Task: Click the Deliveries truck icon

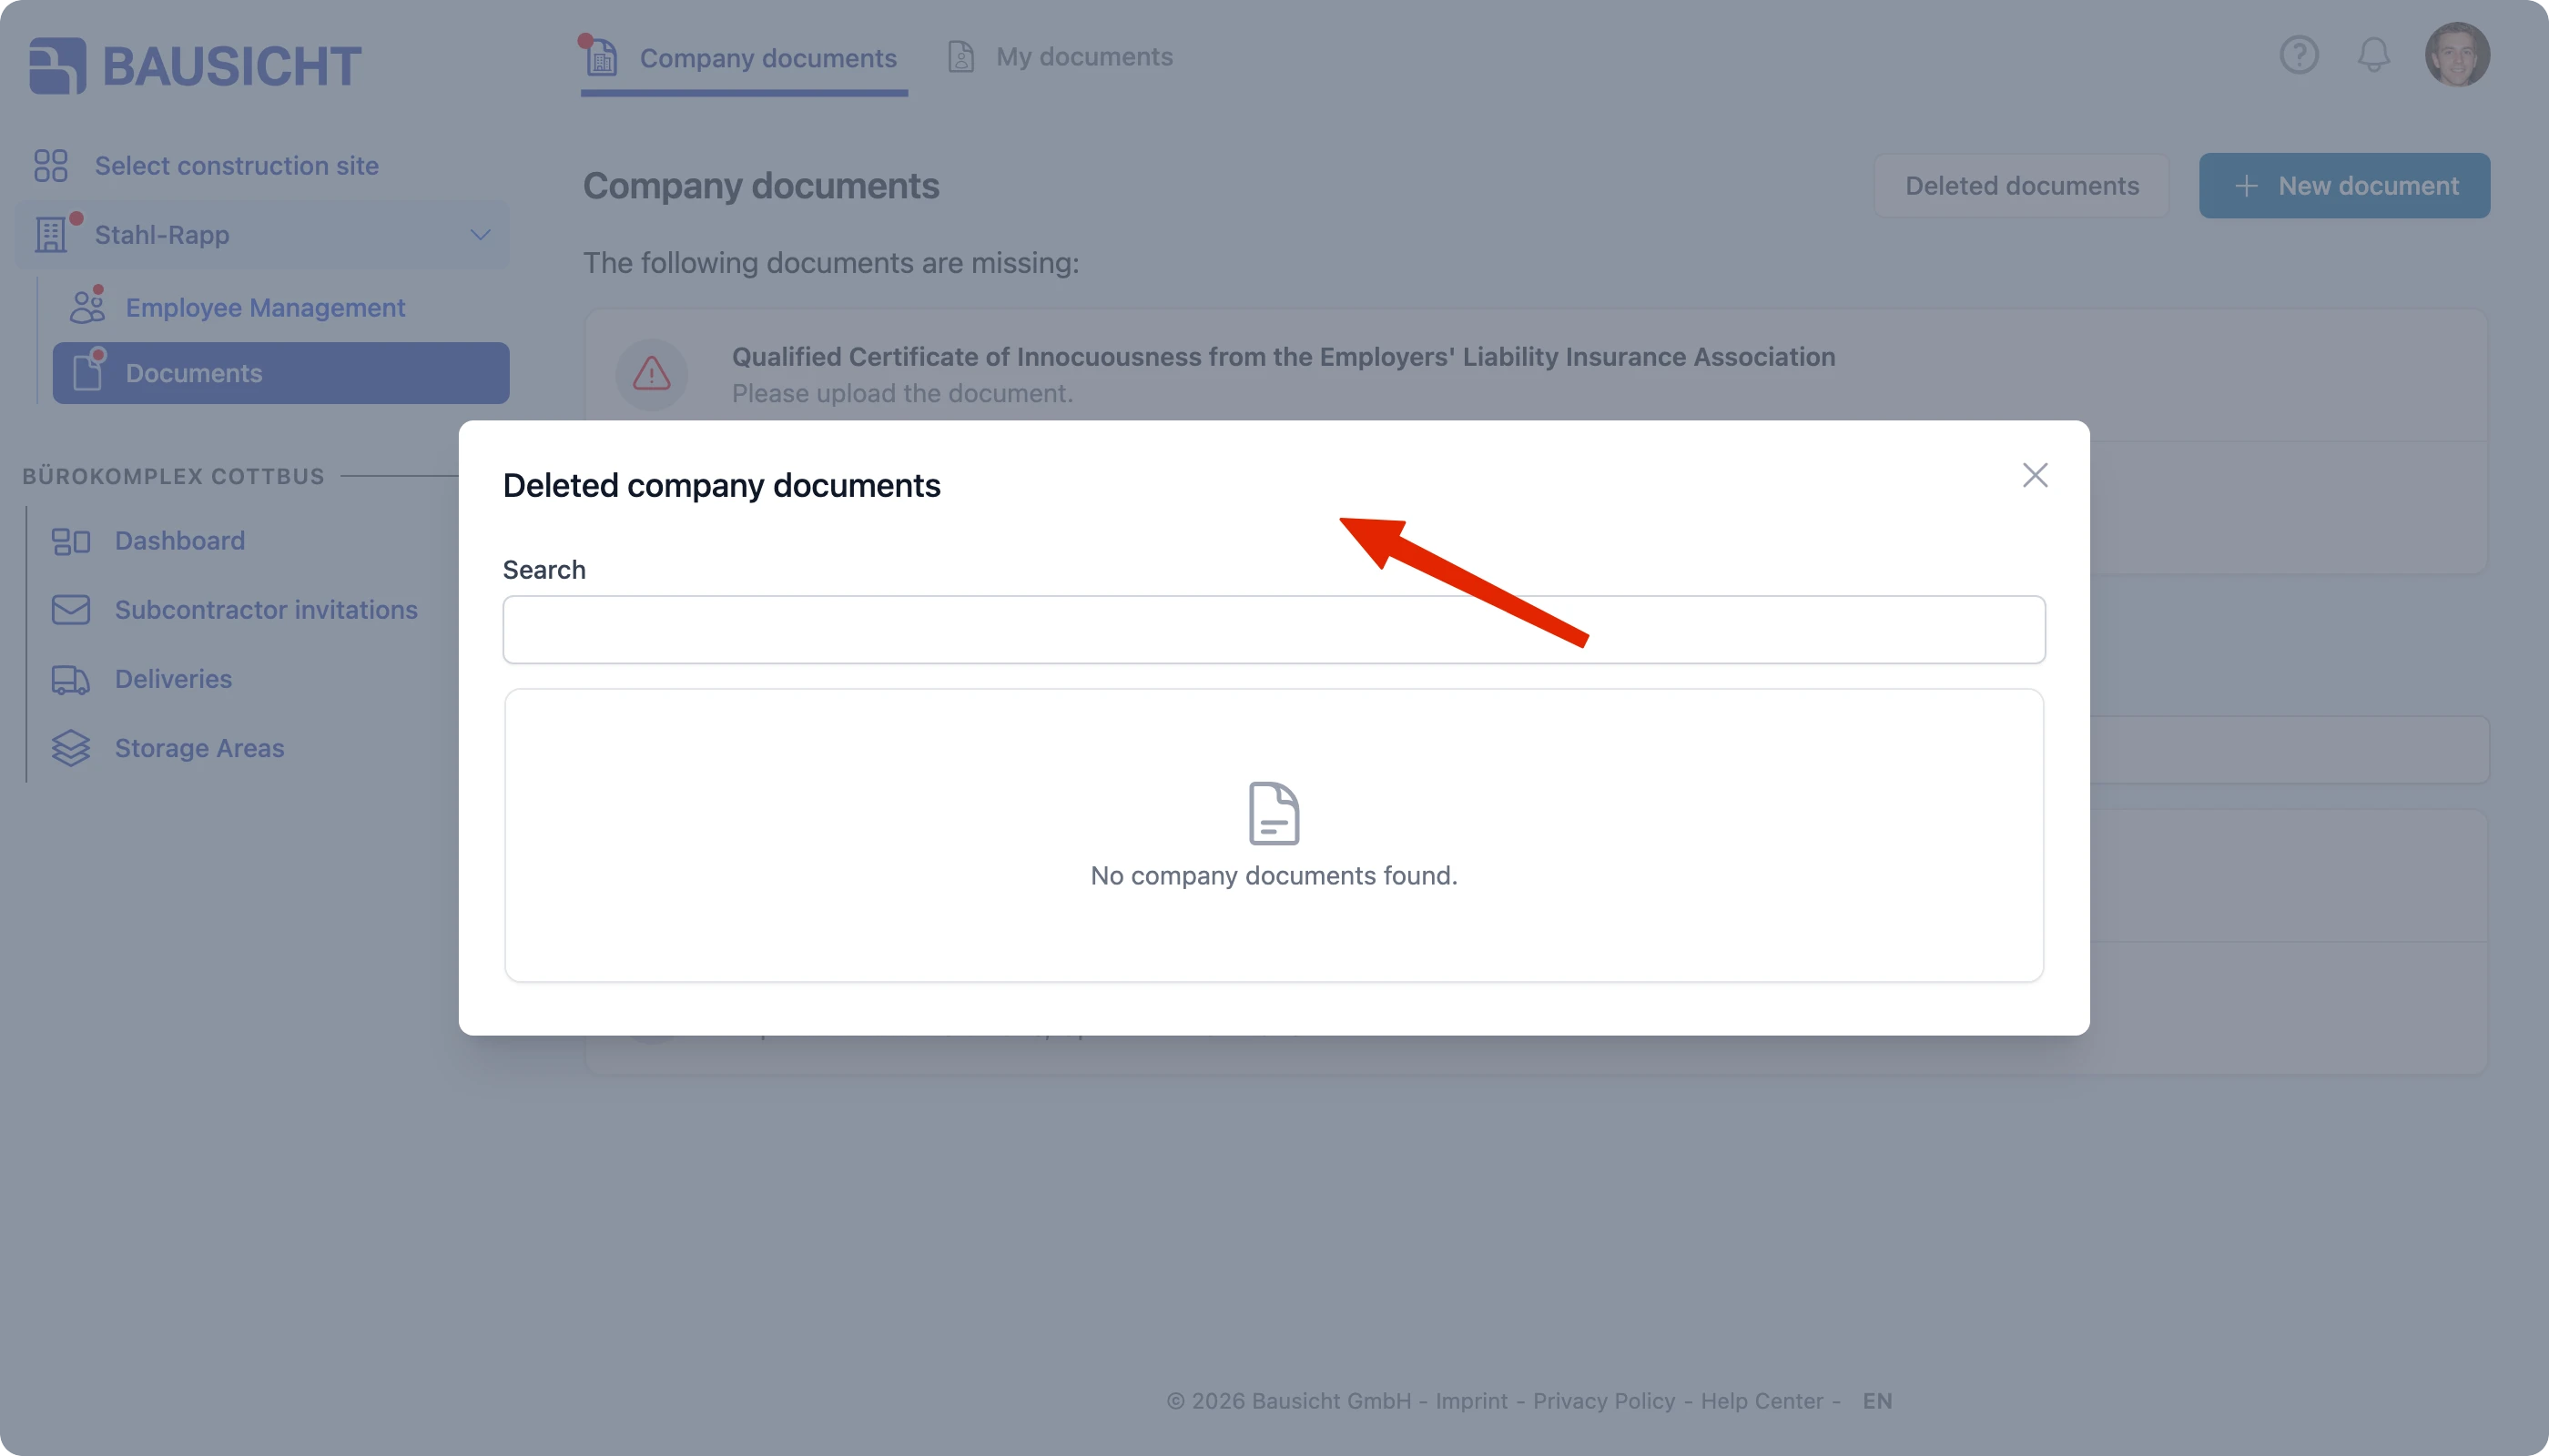Action: (71, 679)
